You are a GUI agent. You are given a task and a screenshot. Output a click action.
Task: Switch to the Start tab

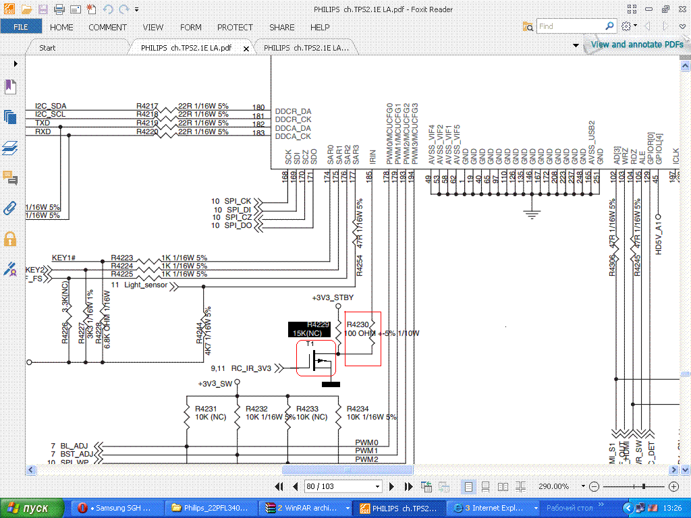tap(47, 48)
